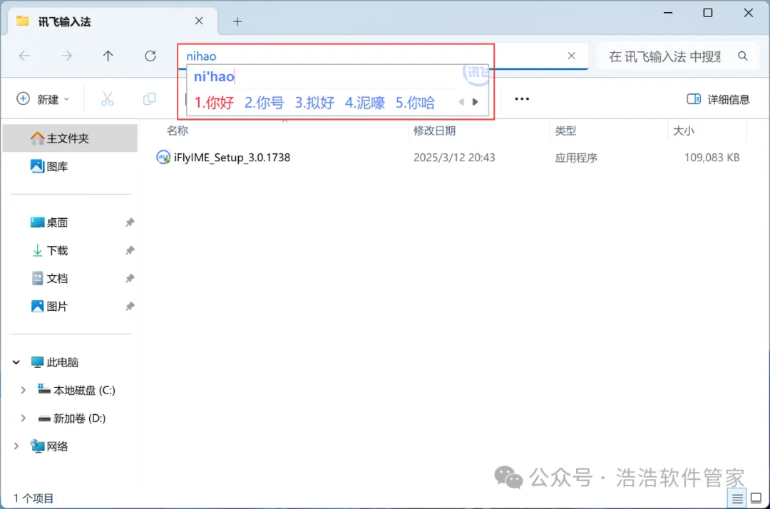Go forward with the forward arrow
The image size is (770, 509).
click(x=66, y=56)
